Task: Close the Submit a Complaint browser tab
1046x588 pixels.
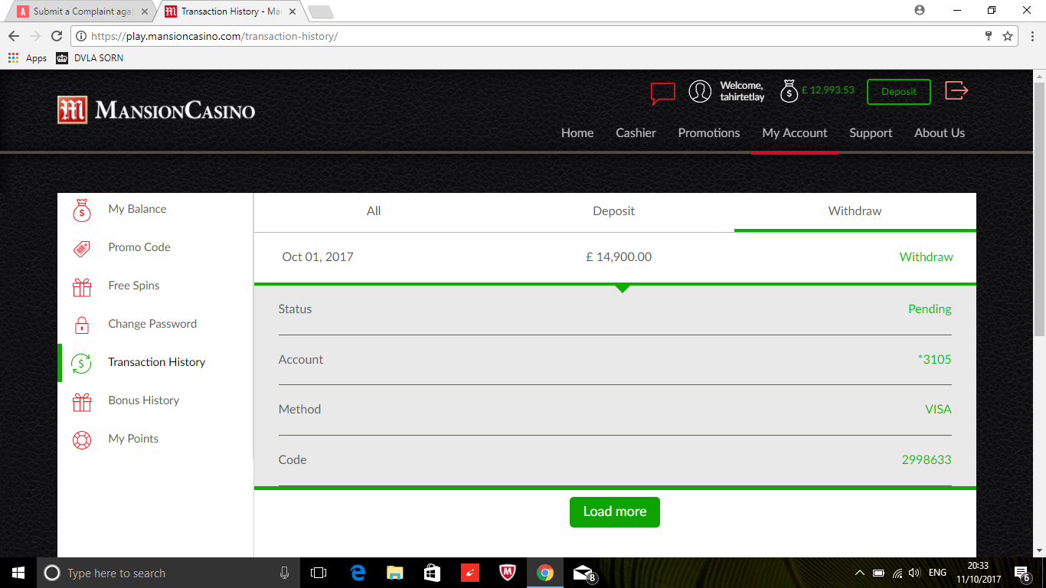Action: click(x=145, y=11)
